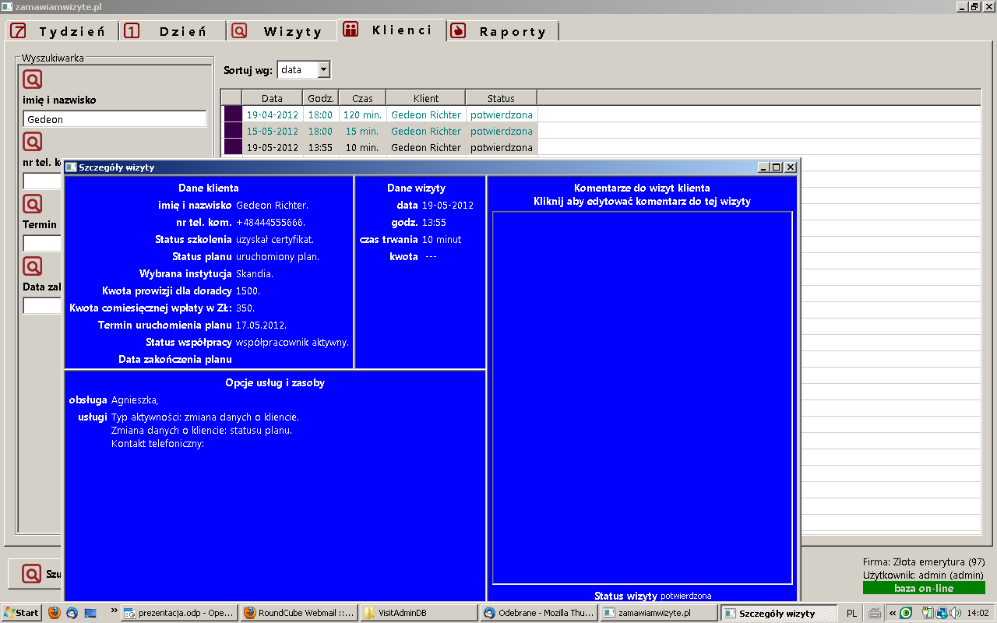
Task: Click the comment box to edit the visit comment
Action: click(x=643, y=397)
